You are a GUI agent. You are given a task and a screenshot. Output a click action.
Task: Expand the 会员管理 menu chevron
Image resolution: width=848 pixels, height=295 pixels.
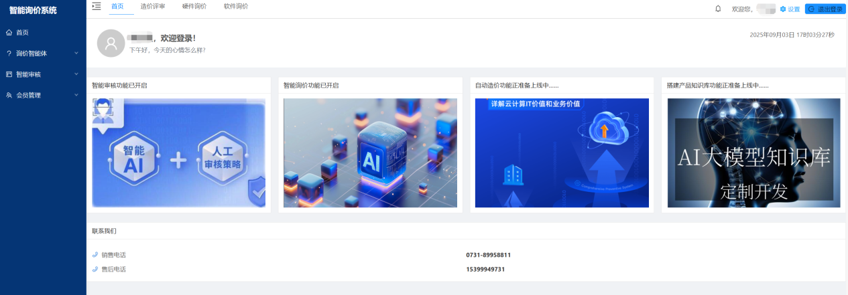pyautogui.click(x=76, y=95)
